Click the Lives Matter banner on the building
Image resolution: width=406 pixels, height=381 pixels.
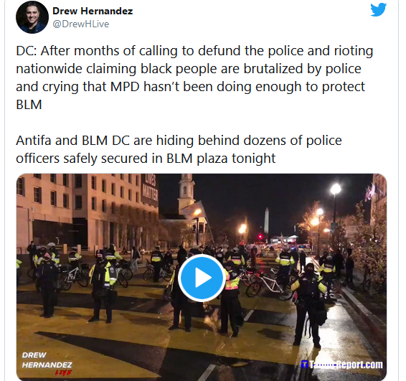[150, 189]
